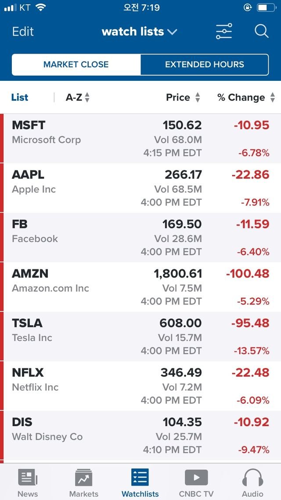Open the filter sliders settings icon
281x500 pixels.
224,32
